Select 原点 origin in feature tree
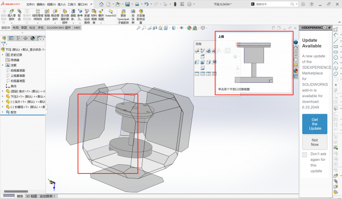This screenshot has width=342, height=199. click(x=14, y=86)
